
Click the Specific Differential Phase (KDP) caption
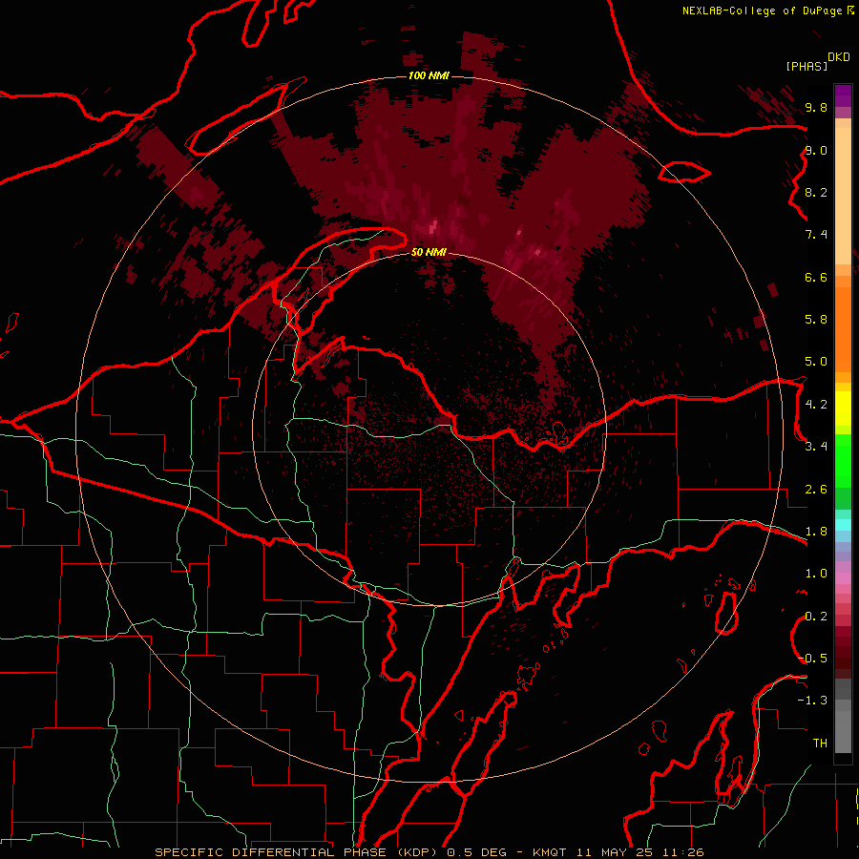(298, 852)
